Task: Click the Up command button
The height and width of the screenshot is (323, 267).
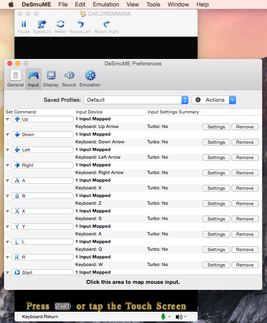Action: coord(42,119)
